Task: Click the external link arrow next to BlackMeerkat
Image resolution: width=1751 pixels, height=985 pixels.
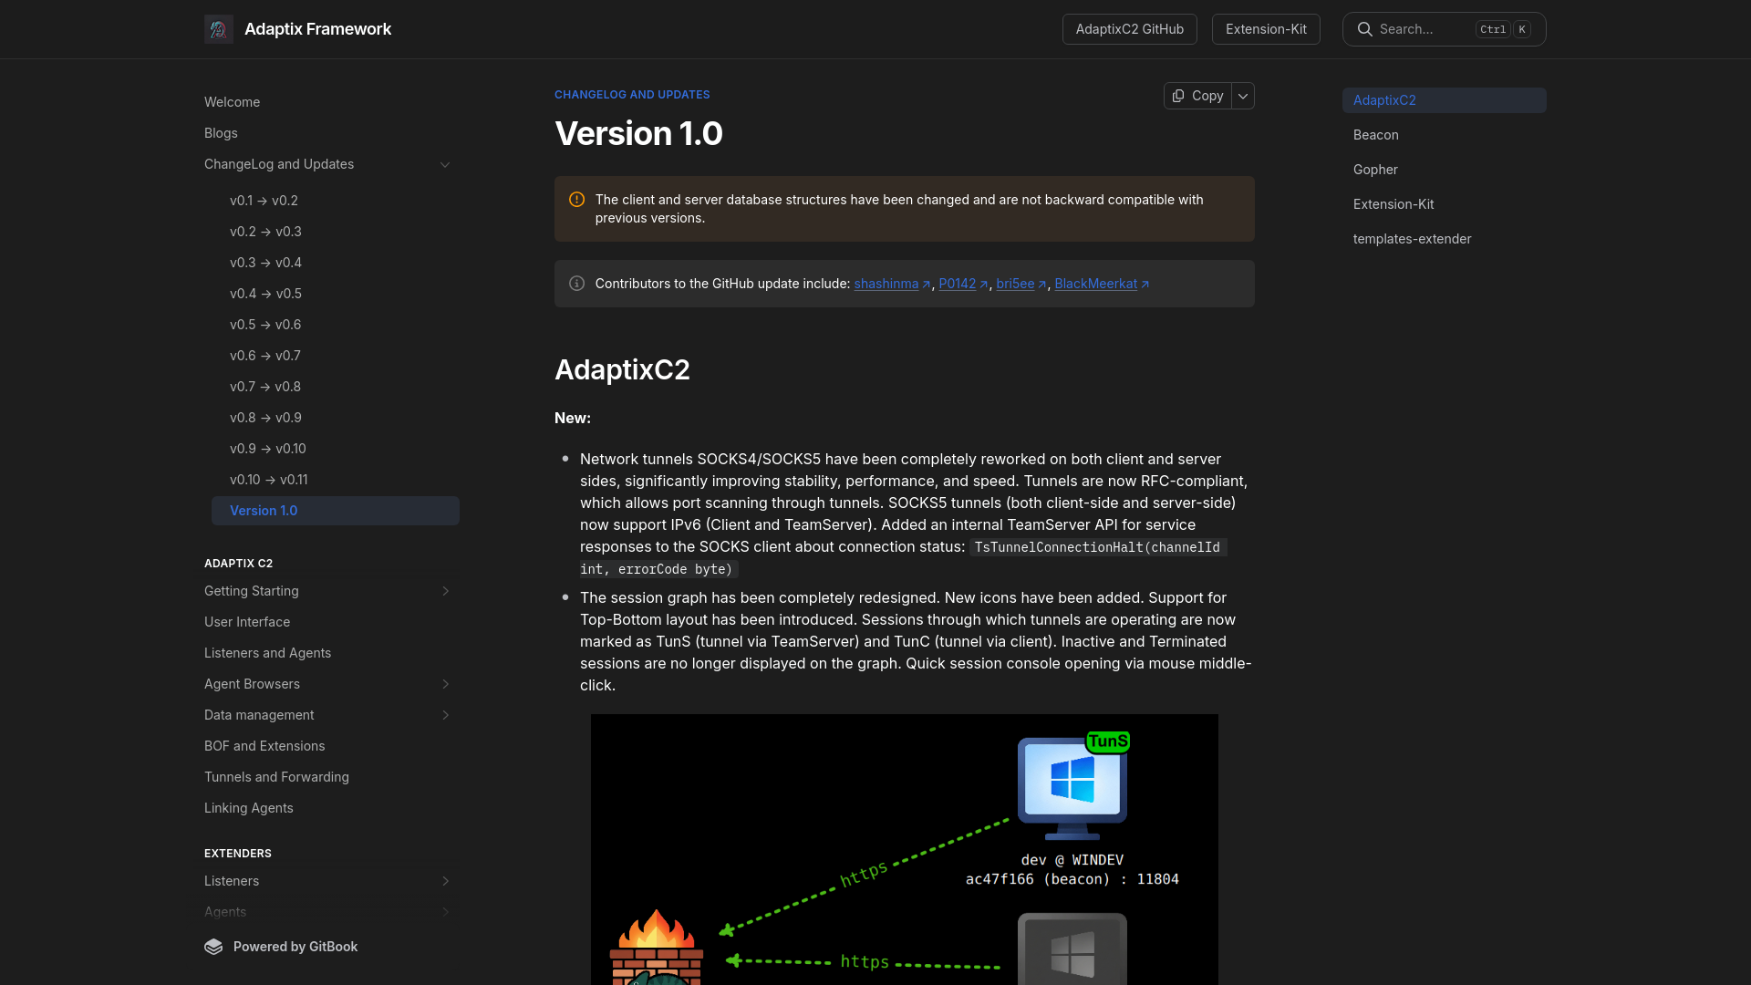Action: [x=1145, y=284]
